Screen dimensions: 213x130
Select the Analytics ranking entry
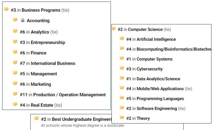pos(39,32)
